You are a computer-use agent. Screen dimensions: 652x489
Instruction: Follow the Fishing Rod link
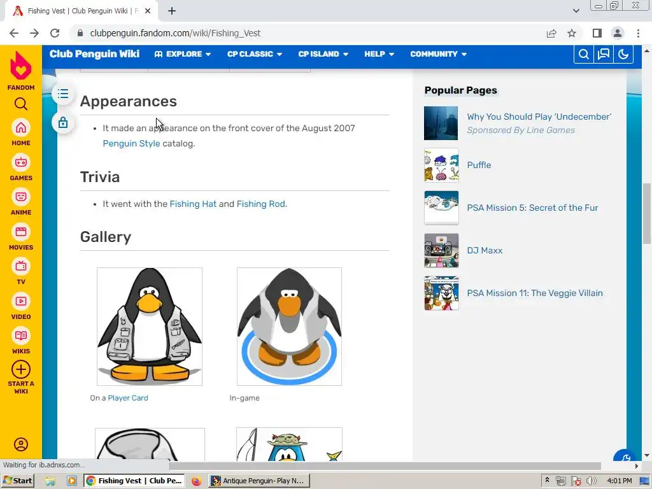(x=260, y=204)
